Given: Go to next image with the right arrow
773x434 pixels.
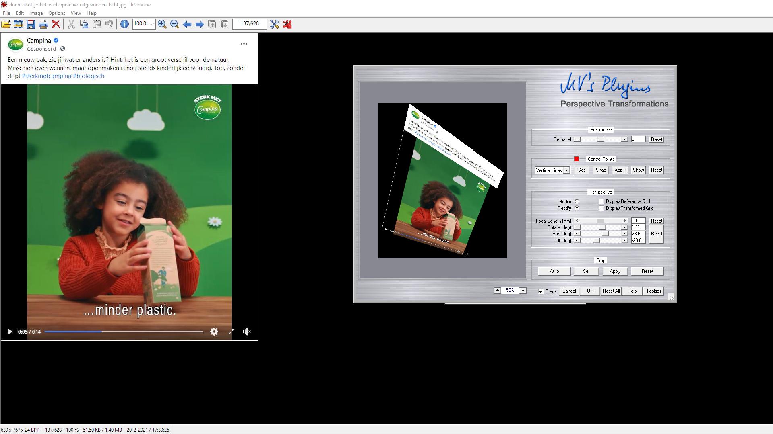Looking at the screenshot, I should pos(200,25).
